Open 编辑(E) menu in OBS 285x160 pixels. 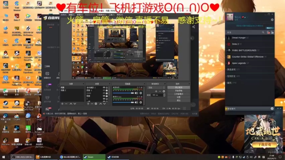pyautogui.click(x=72, y=15)
